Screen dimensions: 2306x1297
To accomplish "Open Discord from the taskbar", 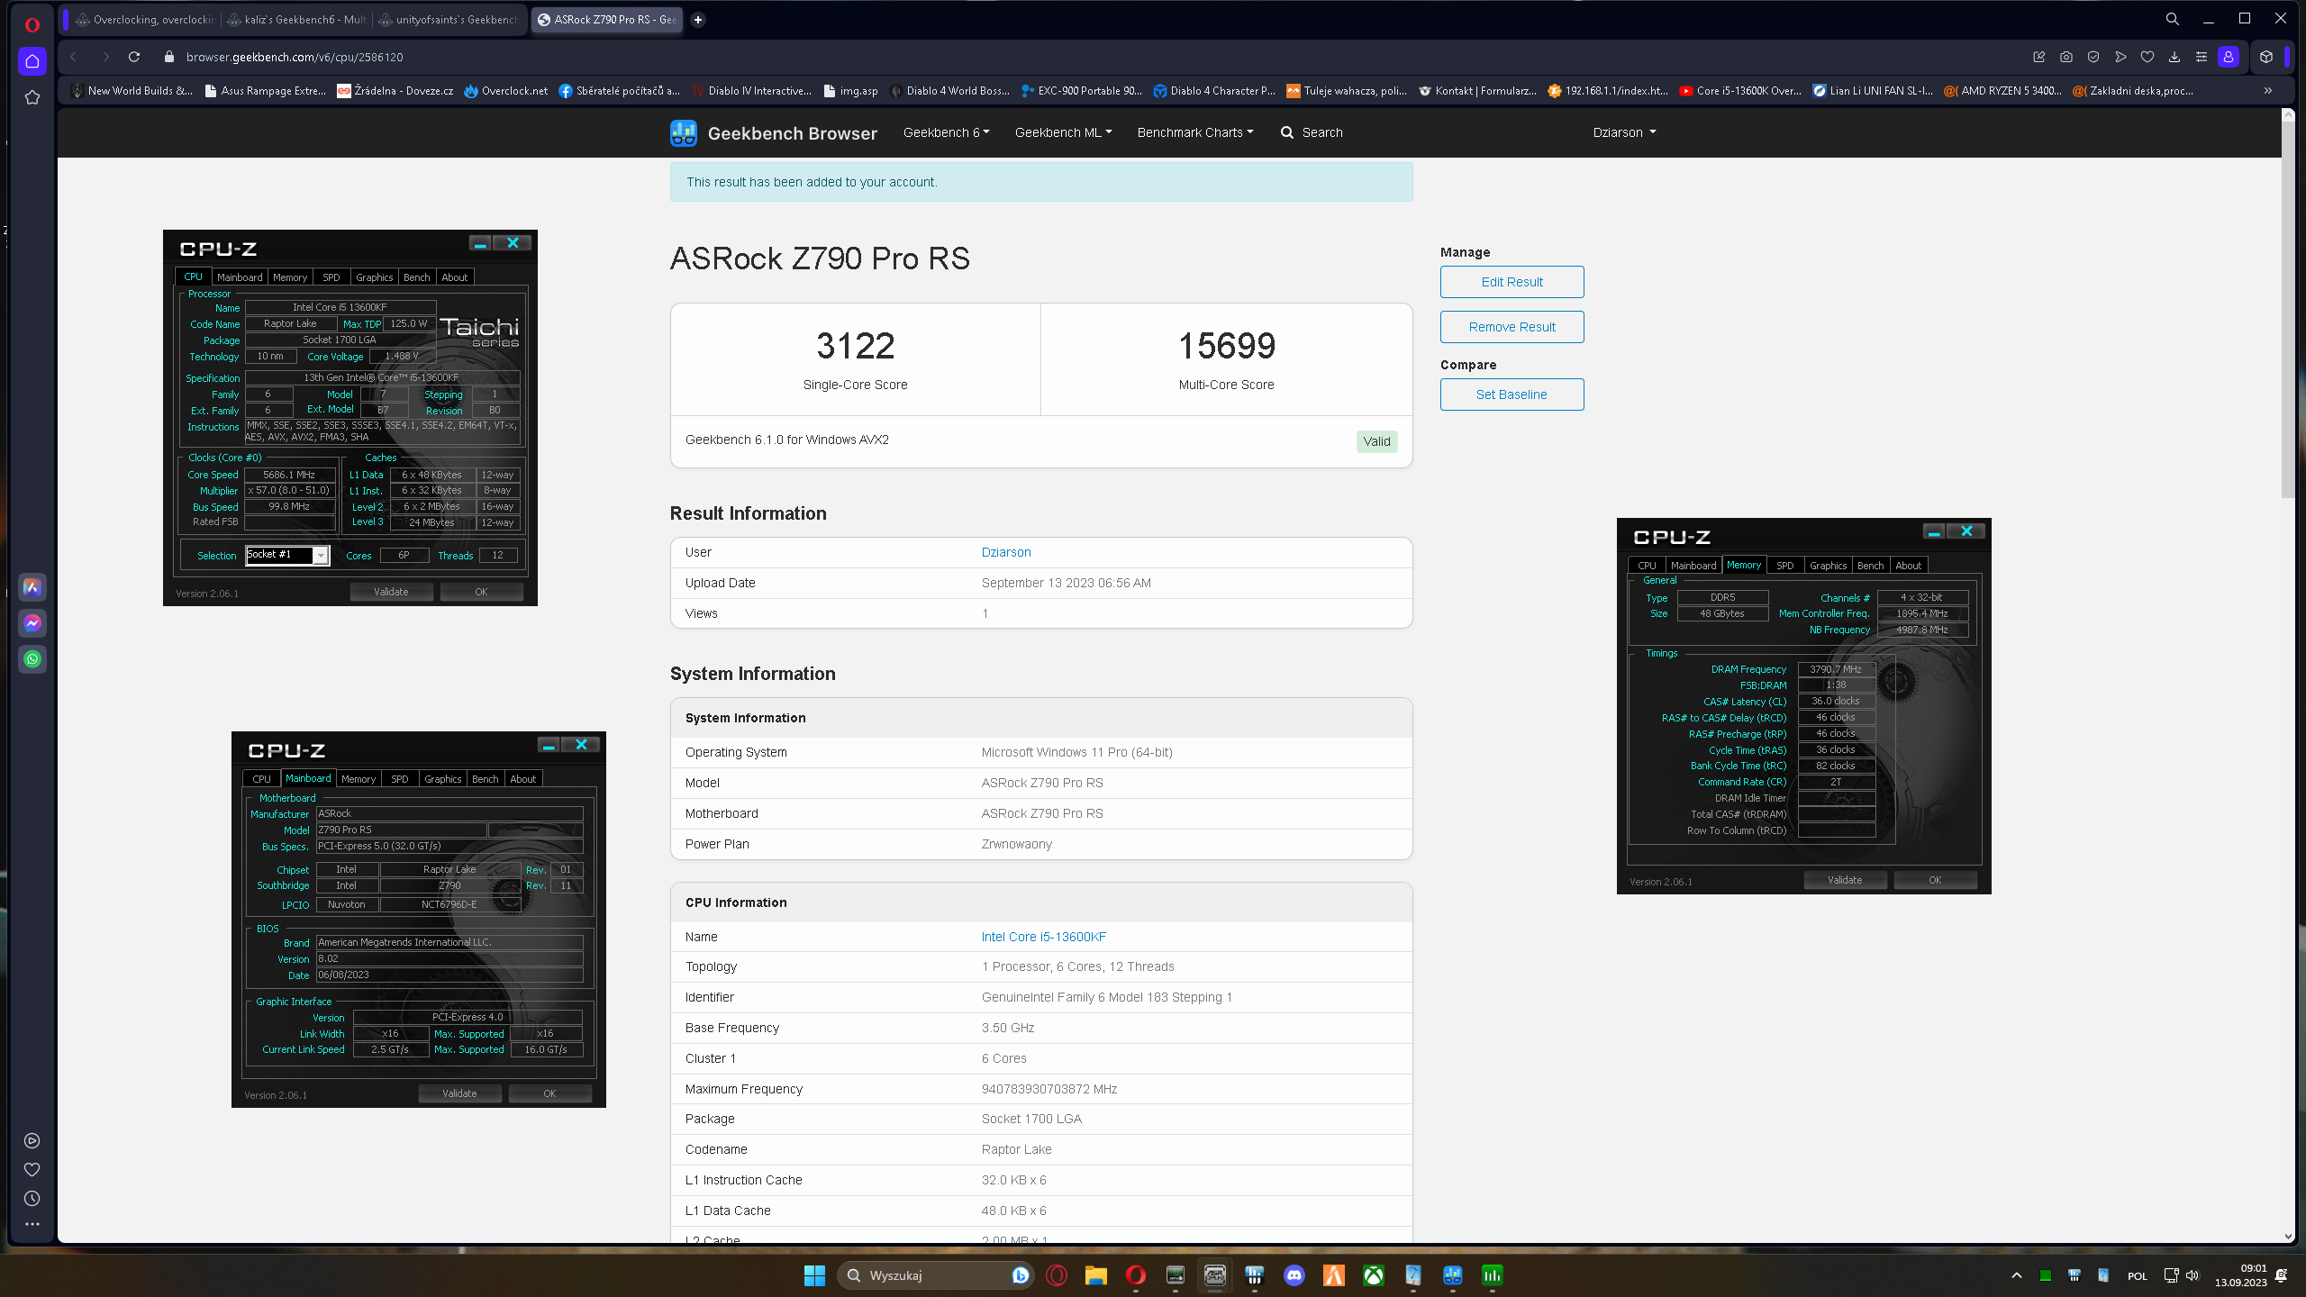I will 1294,1275.
